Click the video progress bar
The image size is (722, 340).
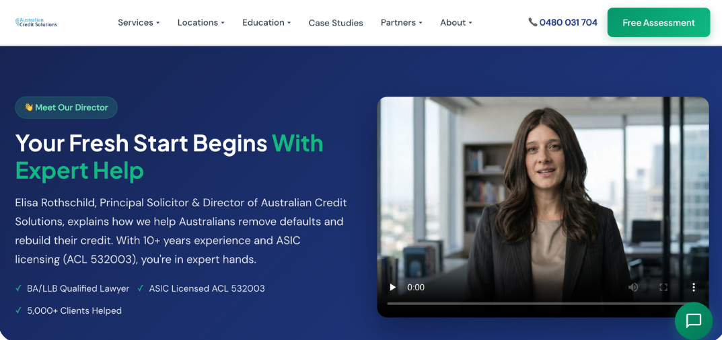543,303
